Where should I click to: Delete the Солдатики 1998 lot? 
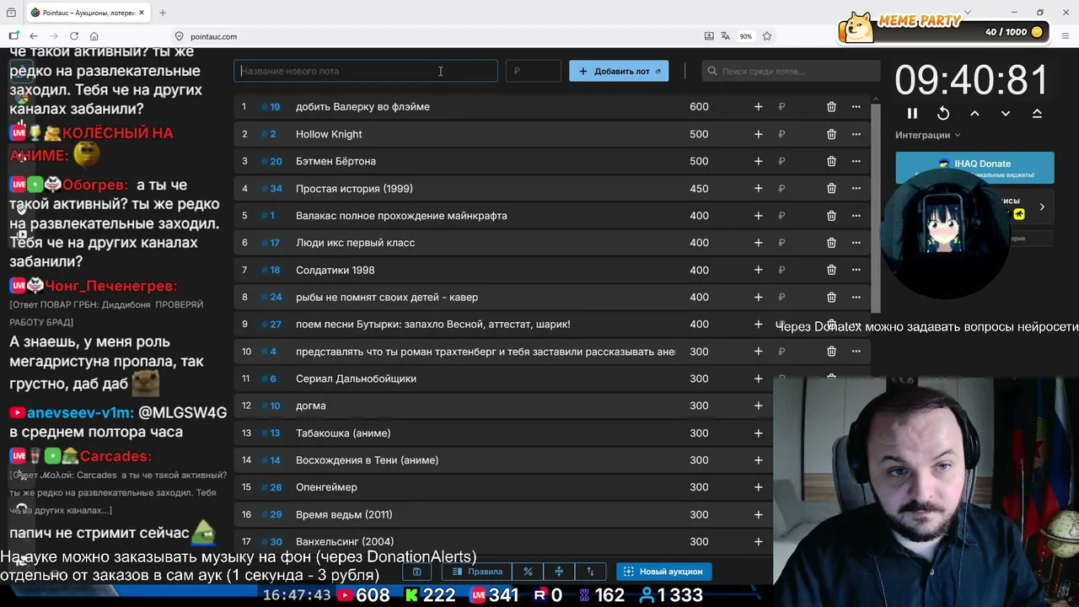[831, 270]
